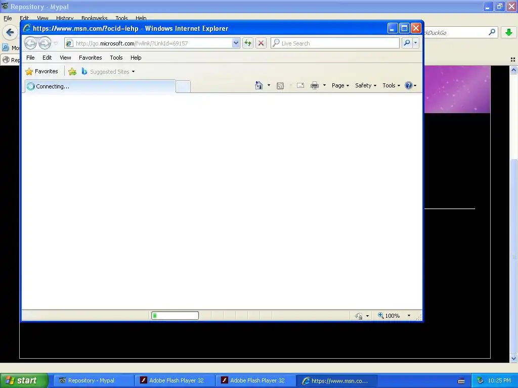Click Add to Favorites Bar icon
This screenshot has height=388, width=518.
72,71
